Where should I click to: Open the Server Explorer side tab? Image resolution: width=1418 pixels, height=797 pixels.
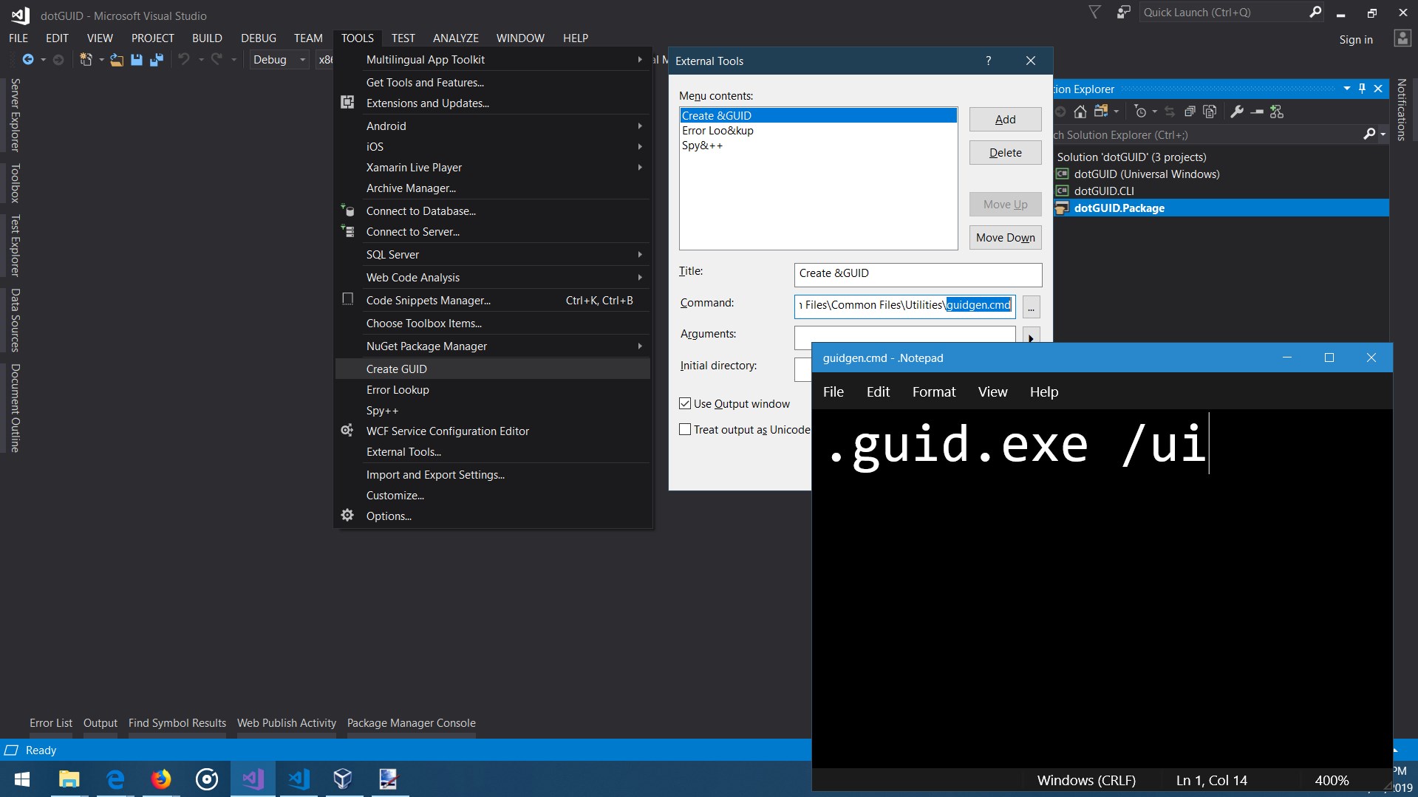point(15,114)
